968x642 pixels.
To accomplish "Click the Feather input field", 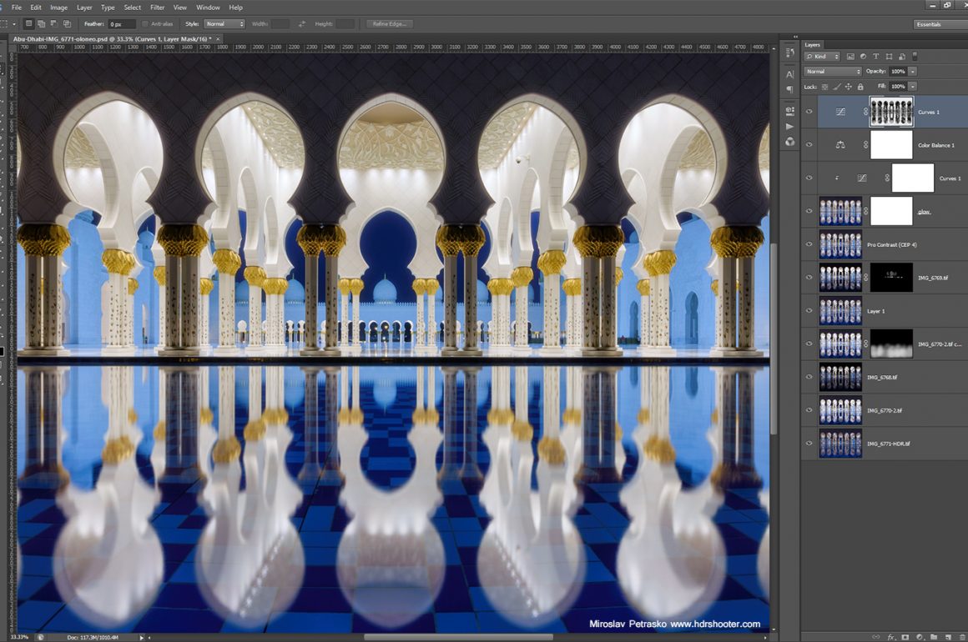I will [122, 24].
